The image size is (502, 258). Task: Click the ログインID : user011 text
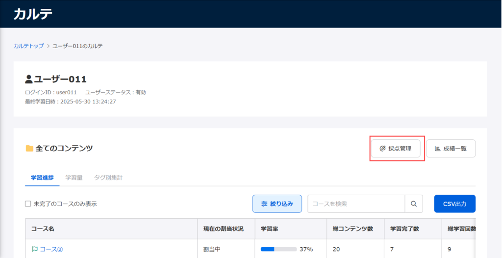coord(51,92)
